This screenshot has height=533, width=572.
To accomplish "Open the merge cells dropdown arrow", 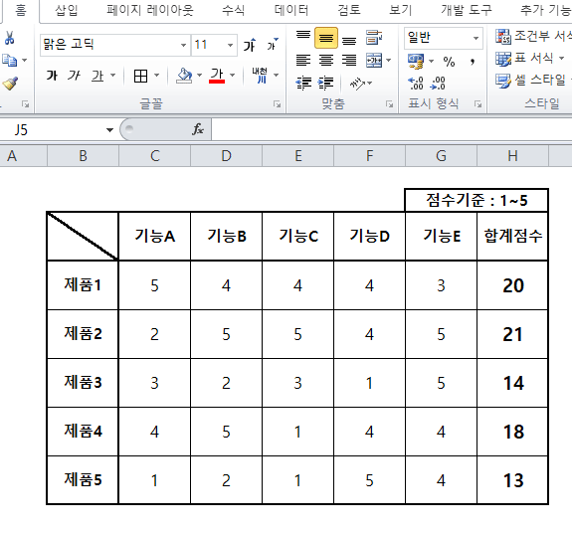I will coord(389,60).
